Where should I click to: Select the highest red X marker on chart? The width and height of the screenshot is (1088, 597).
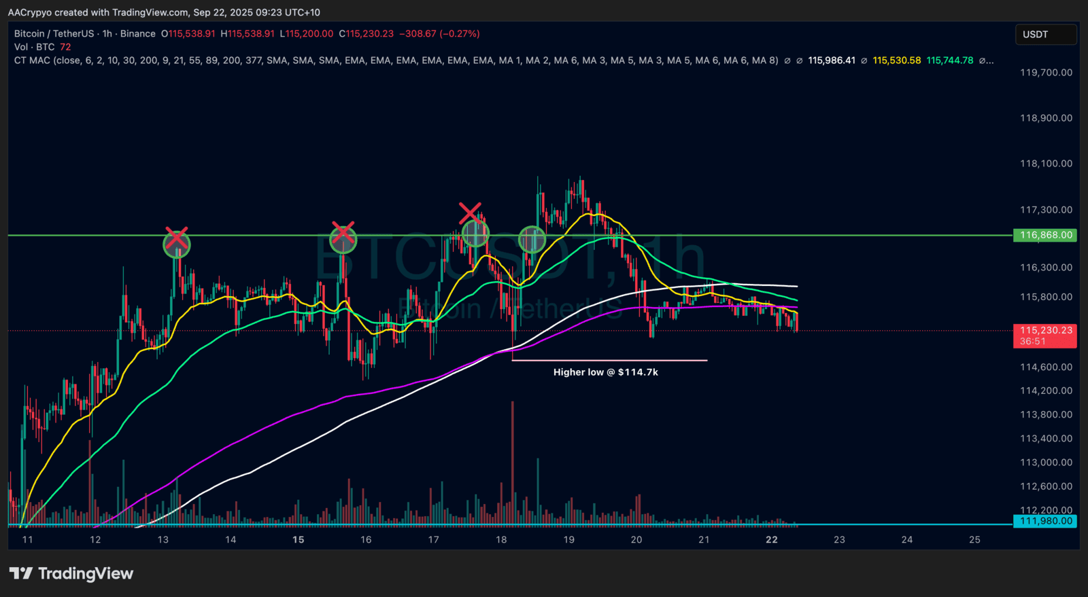pos(470,213)
